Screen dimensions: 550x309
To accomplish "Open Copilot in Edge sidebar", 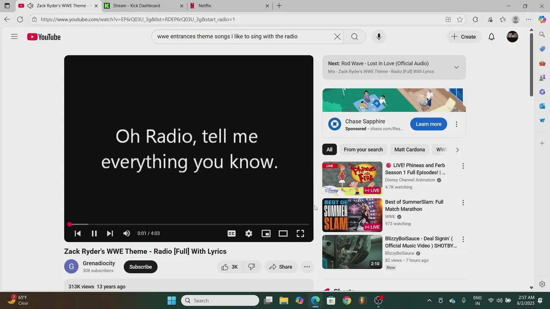I will [x=542, y=19].
